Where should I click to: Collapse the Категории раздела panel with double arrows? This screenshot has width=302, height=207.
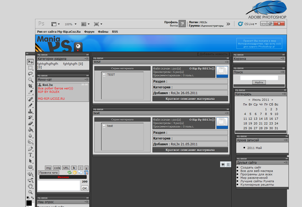pos(88,55)
